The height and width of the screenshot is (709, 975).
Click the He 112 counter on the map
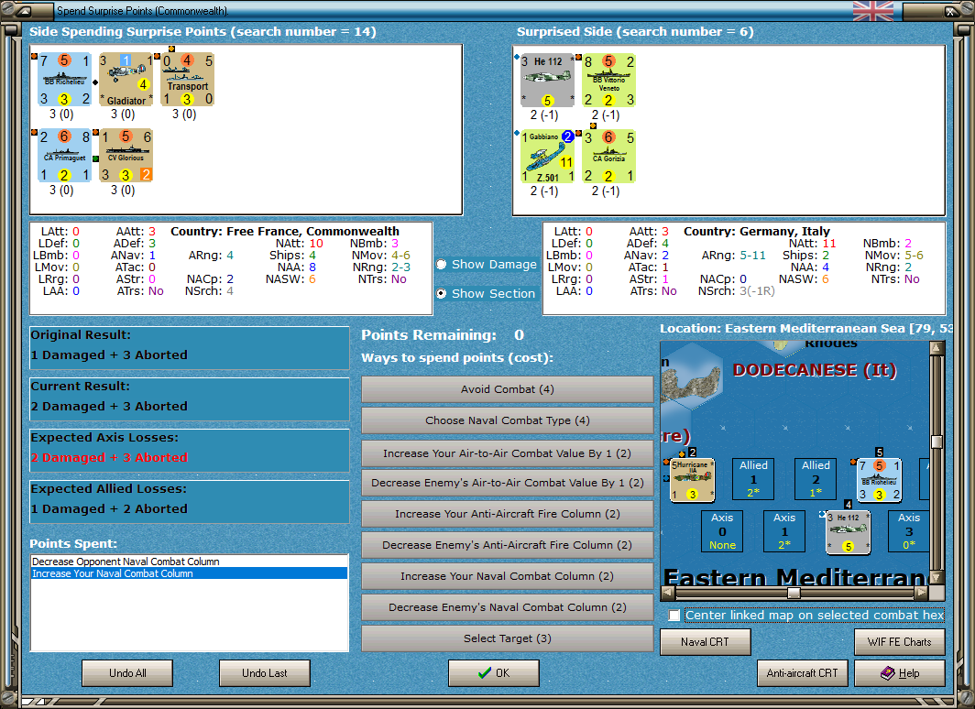849,532
